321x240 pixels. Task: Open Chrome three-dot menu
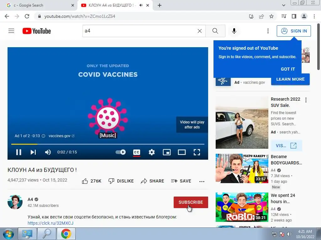[314, 16]
